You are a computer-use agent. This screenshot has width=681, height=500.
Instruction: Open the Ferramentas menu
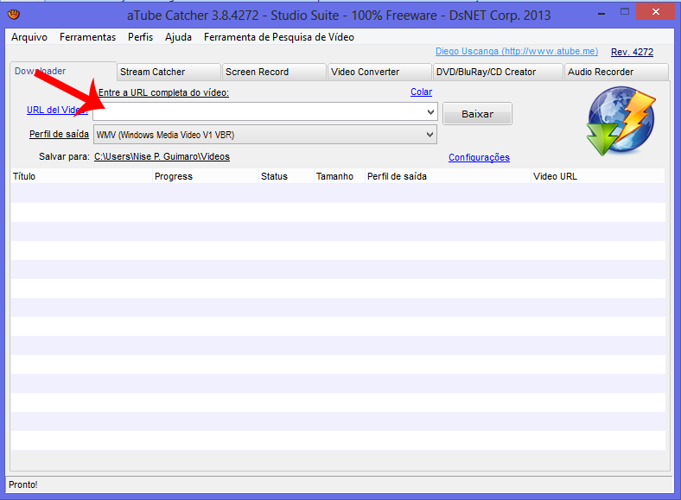pyautogui.click(x=88, y=37)
